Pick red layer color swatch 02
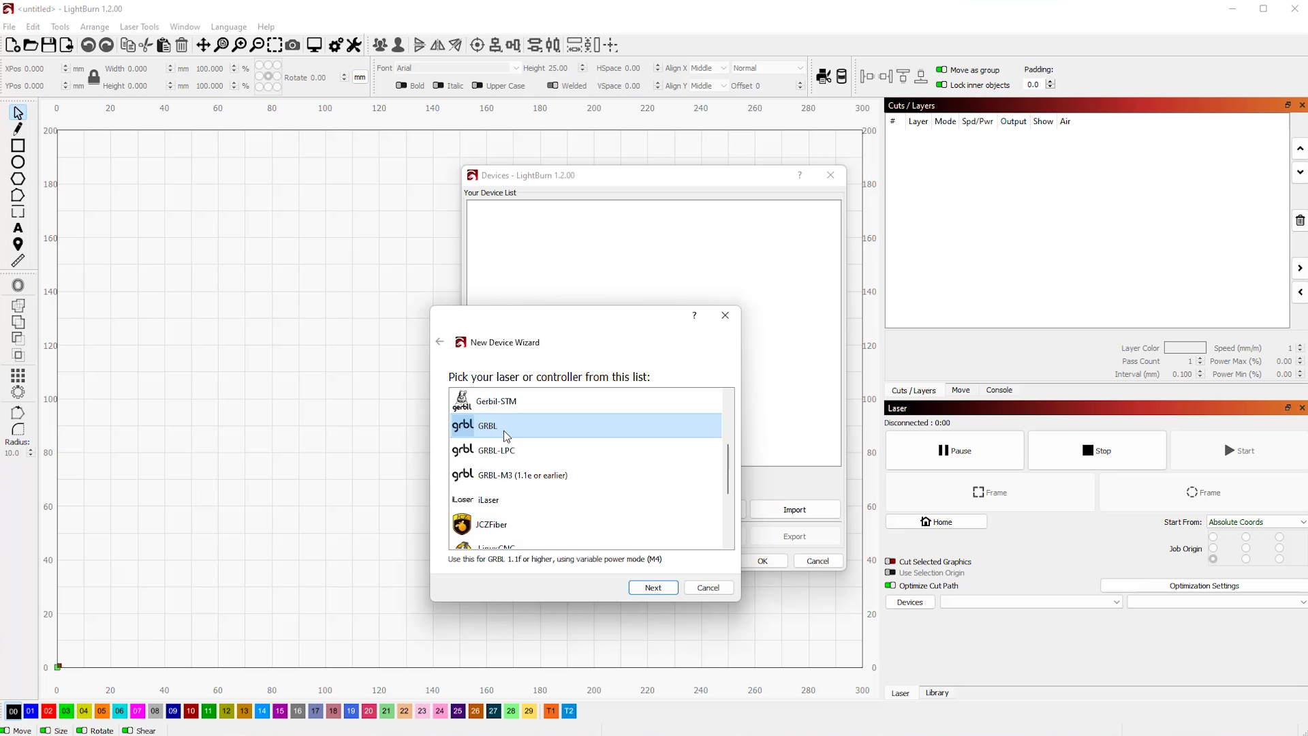Screen dimensions: 1308x736 48,711
